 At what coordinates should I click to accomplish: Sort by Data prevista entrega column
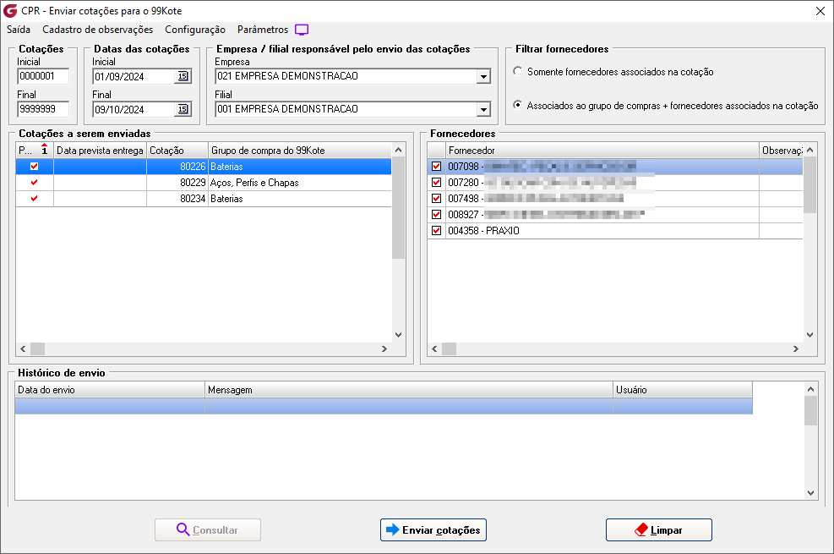tap(100, 150)
